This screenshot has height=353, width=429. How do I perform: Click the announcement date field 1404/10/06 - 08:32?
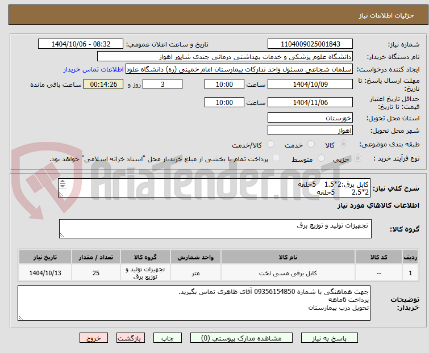[x=81, y=44]
